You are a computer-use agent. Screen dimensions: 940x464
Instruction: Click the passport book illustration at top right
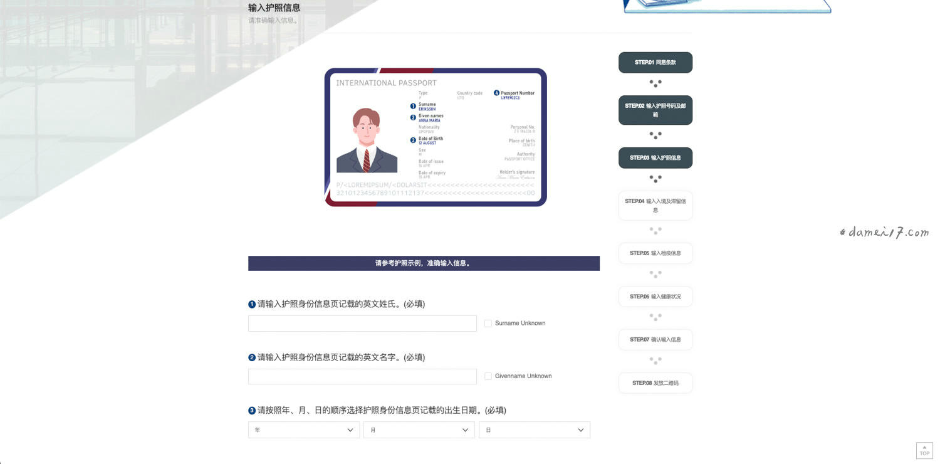click(726, 6)
